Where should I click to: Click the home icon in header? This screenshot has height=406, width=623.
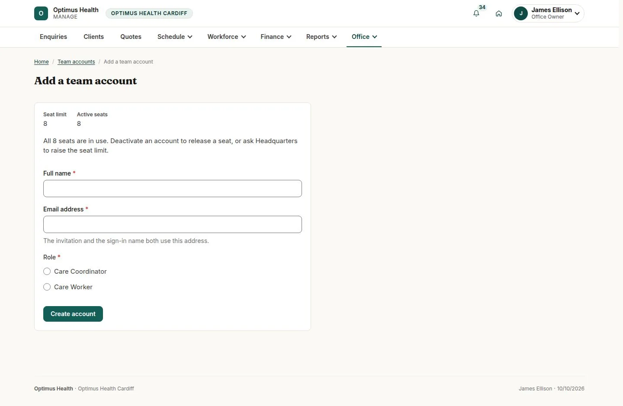click(499, 13)
